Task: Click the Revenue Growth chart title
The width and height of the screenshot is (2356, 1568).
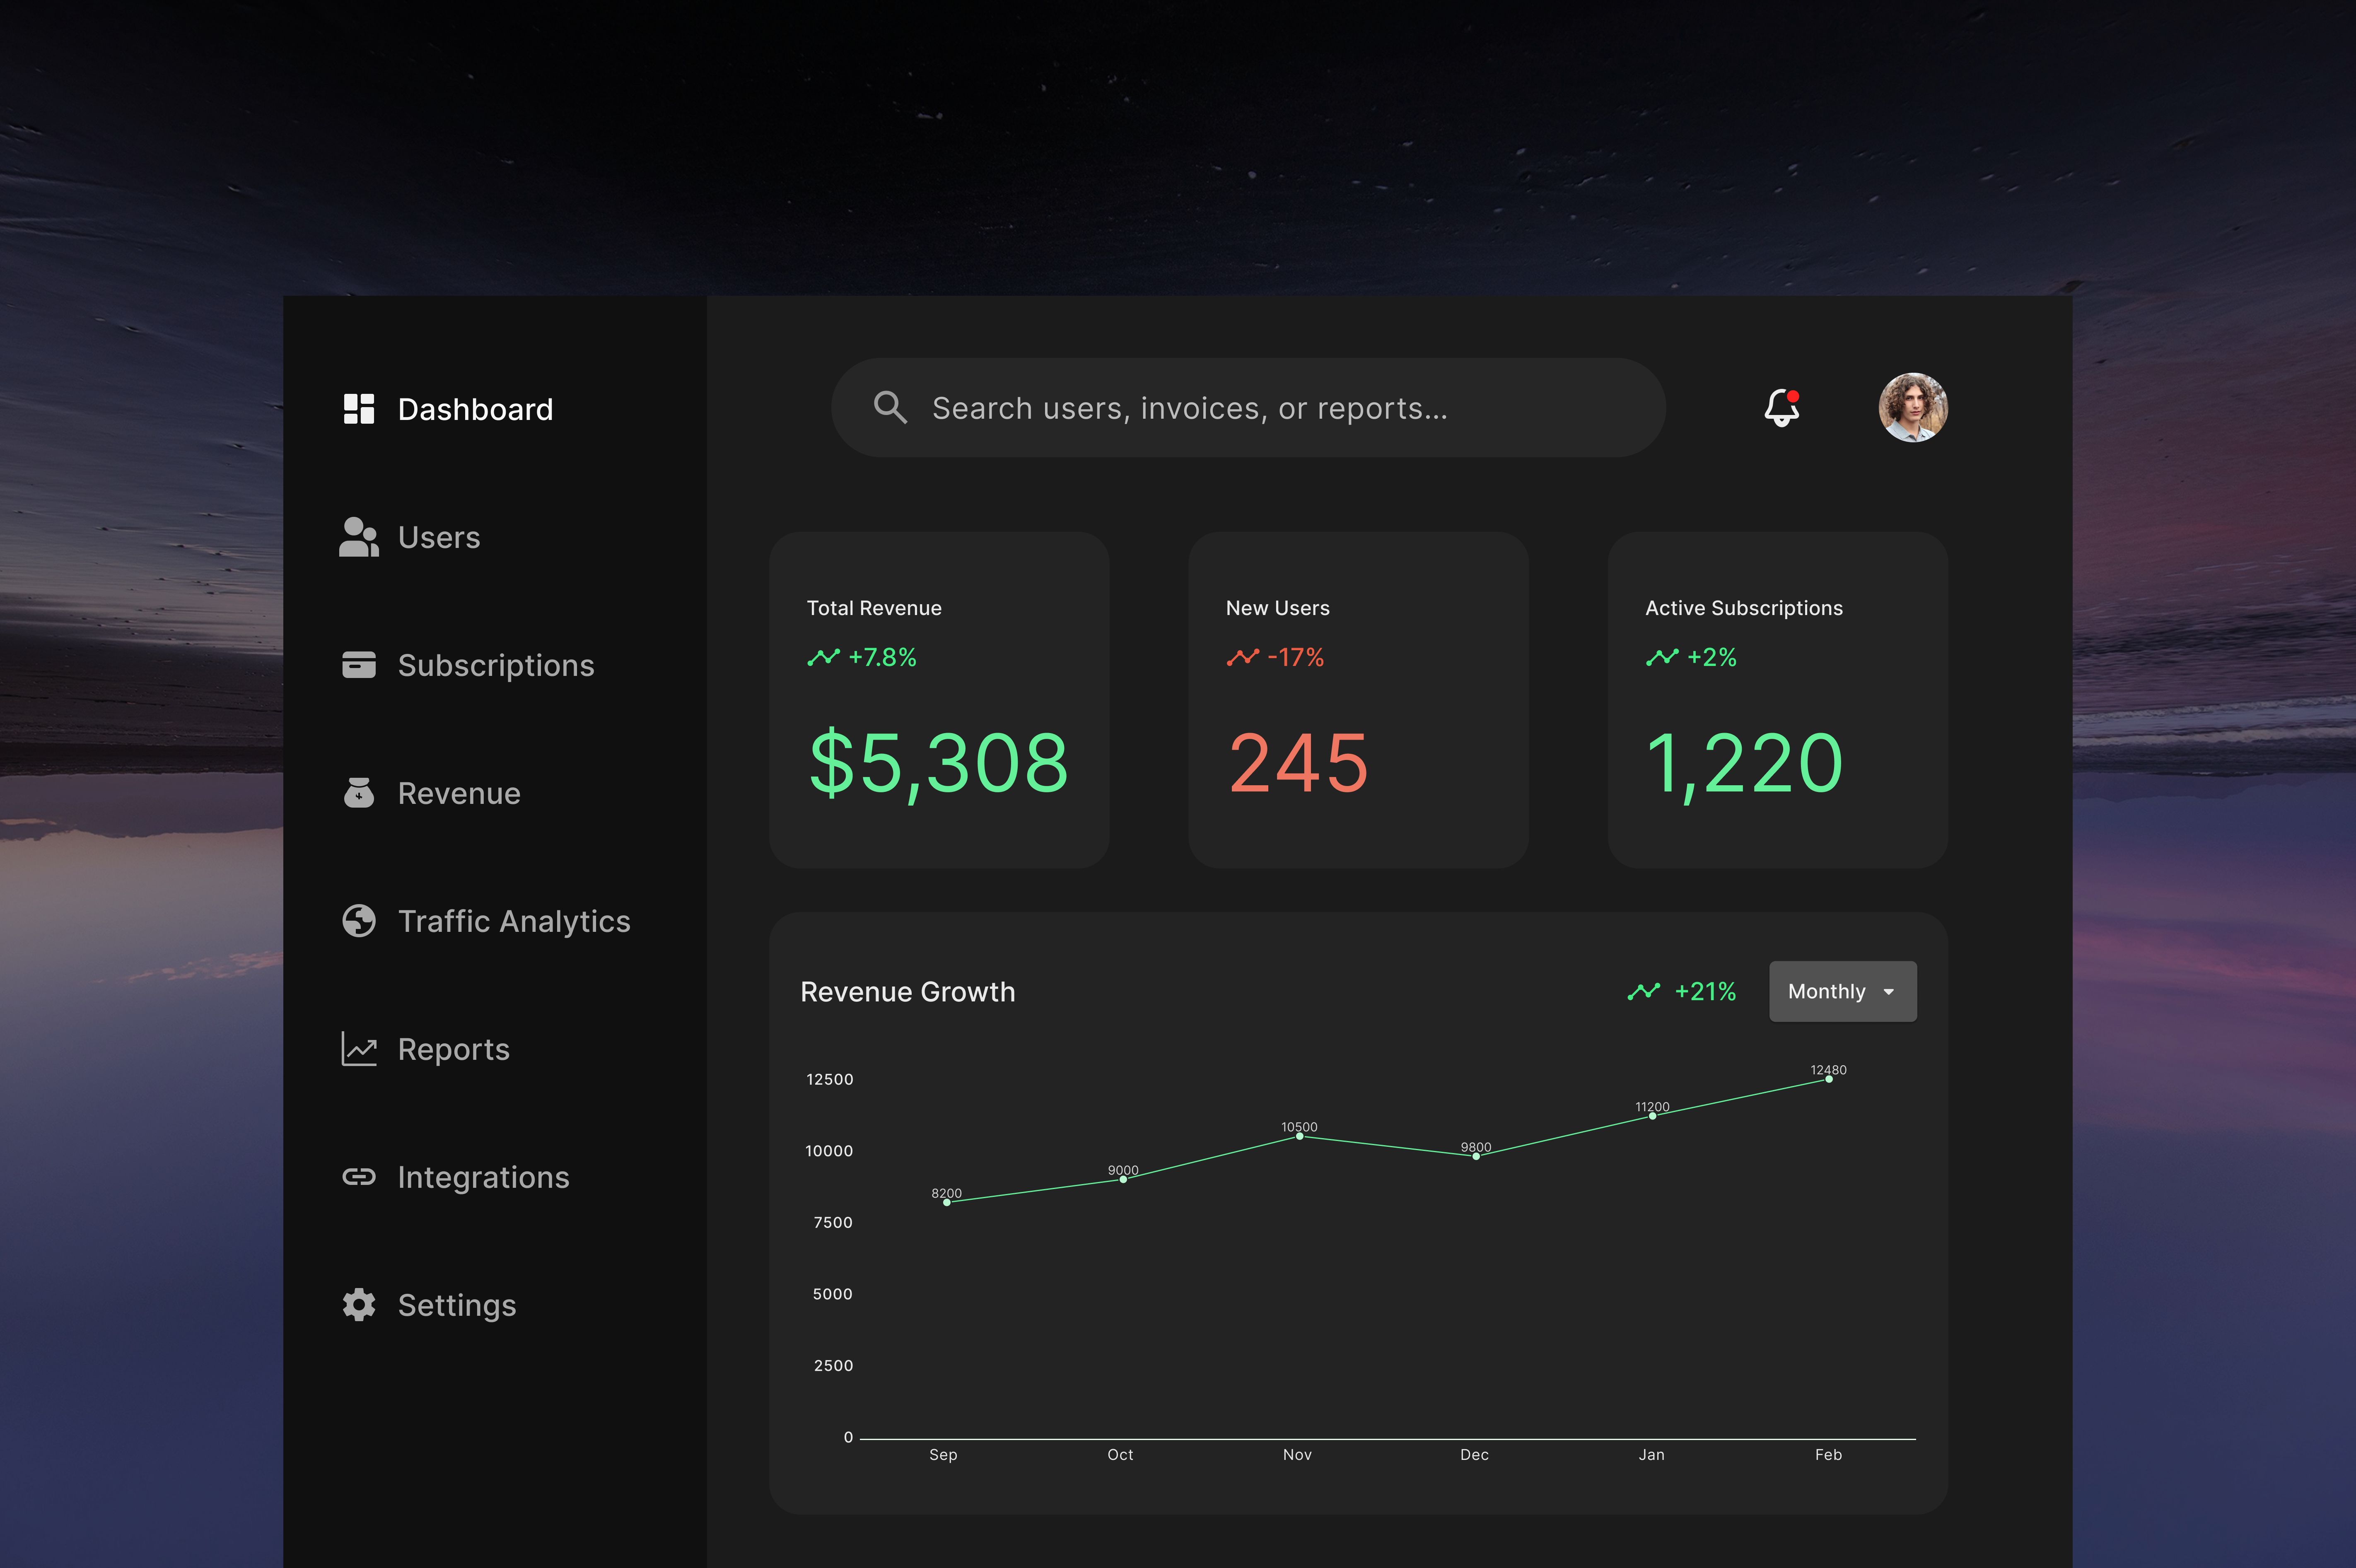Action: click(x=907, y=992)
